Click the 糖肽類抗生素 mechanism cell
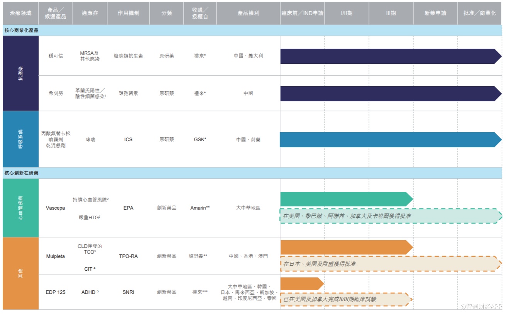This screenshot has height=314, width=506. [x=129, y=56]
